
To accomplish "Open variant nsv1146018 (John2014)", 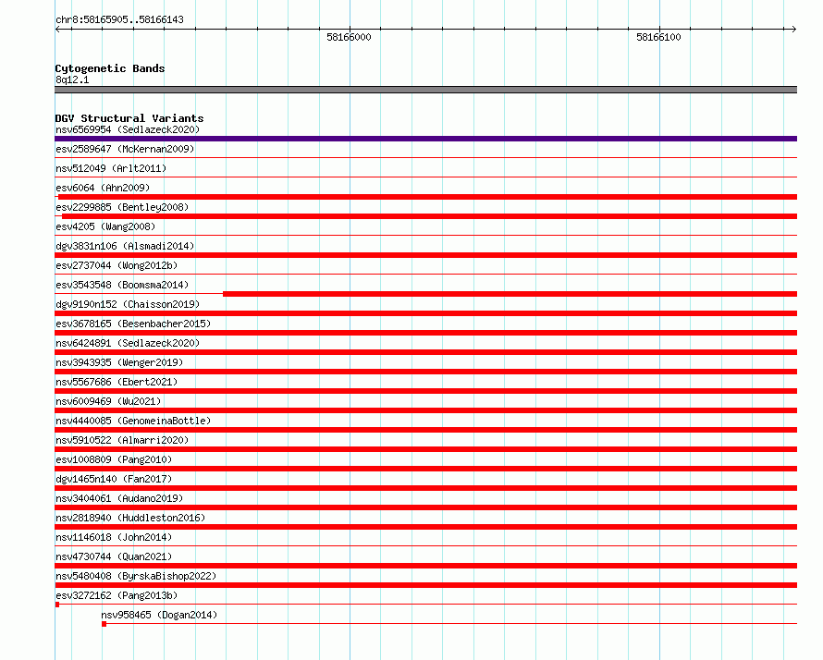I will 114,537.
